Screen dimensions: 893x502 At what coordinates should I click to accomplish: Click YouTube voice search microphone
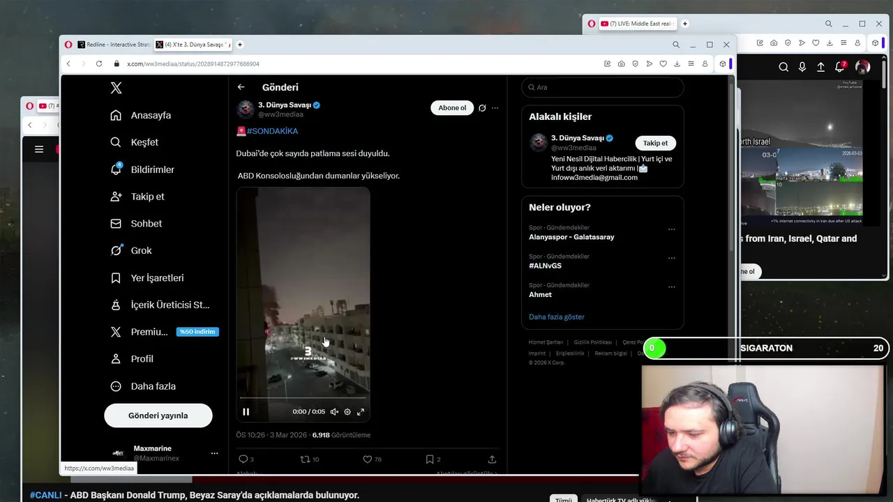pyautogui.click(x=802, y=67)
